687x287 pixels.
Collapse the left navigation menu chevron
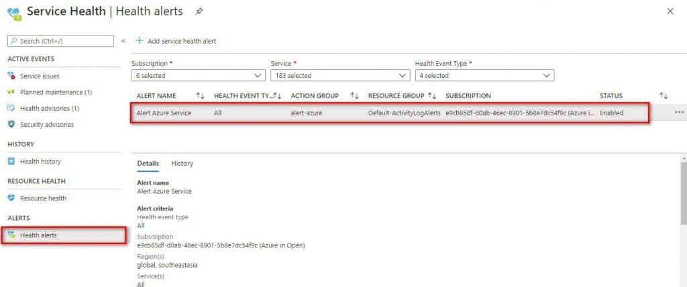(x=123, y=41)
